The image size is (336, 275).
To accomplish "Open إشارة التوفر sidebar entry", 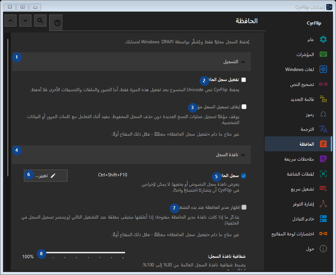I will (x=298, y=204).
